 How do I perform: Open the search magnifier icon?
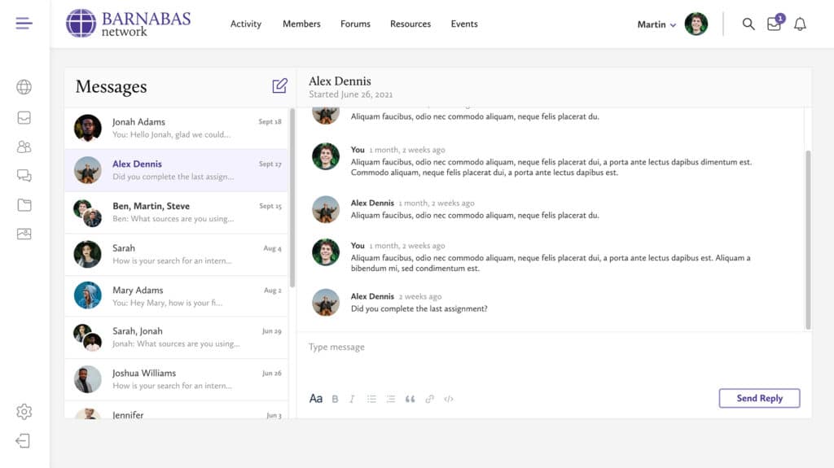pyautogui.click(x=748, y=24)
